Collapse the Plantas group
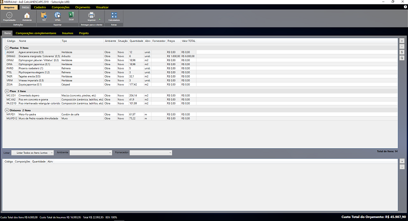Screen dimensions: 408x221 [x=7, y=48]
